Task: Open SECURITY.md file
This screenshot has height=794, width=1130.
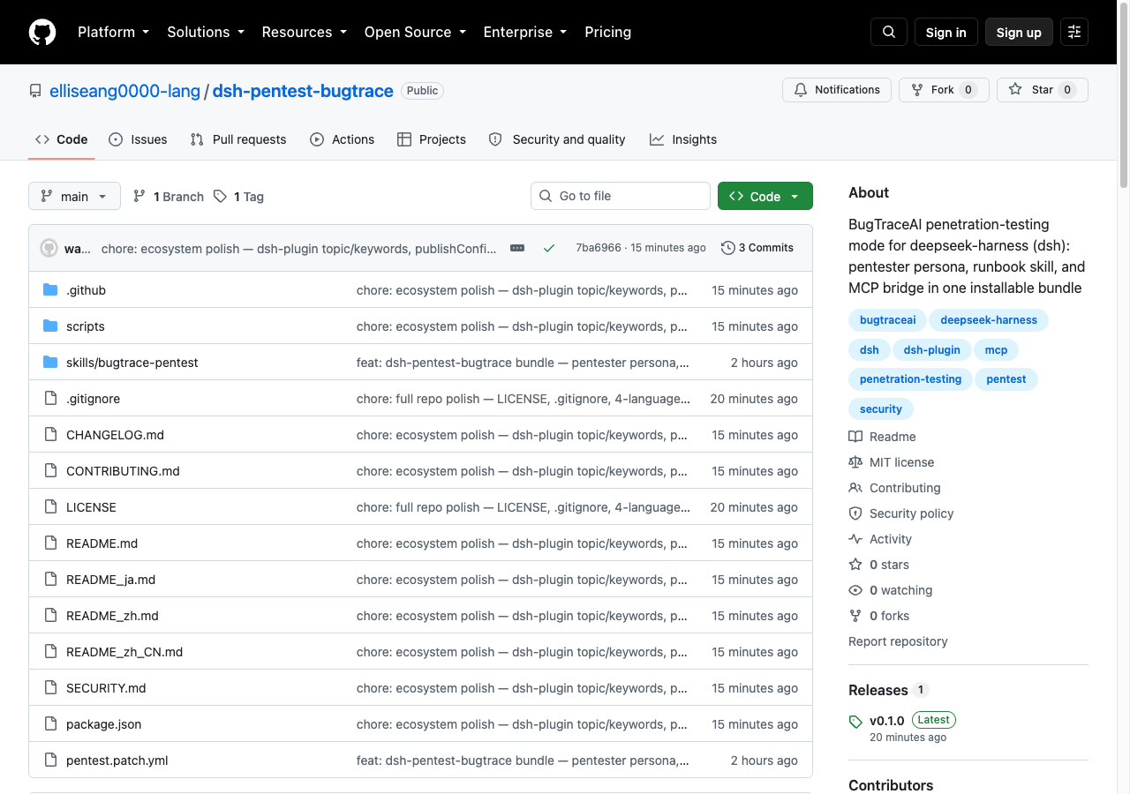Action: pos(106,688)
